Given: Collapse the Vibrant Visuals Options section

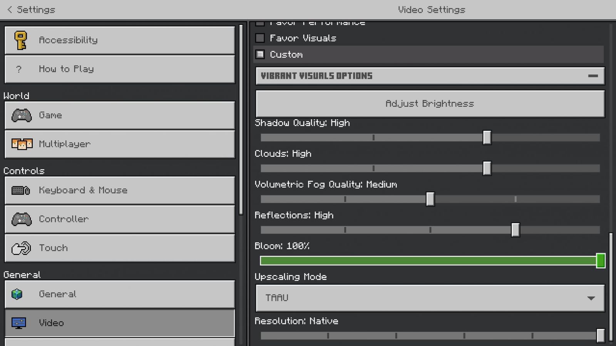Looking at the screenshot, I should click(593, 76).
